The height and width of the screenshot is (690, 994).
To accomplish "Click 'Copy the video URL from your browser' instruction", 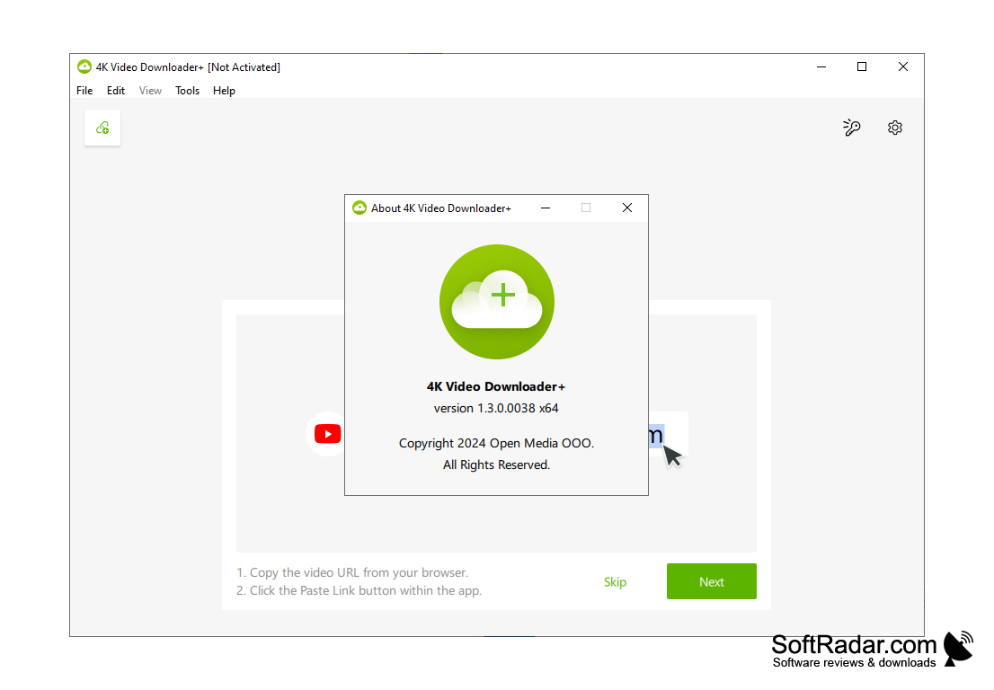I will pos(352,572).
